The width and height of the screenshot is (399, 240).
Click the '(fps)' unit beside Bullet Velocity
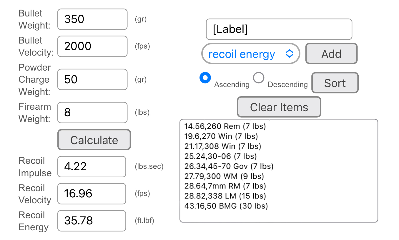pos(142,46)
